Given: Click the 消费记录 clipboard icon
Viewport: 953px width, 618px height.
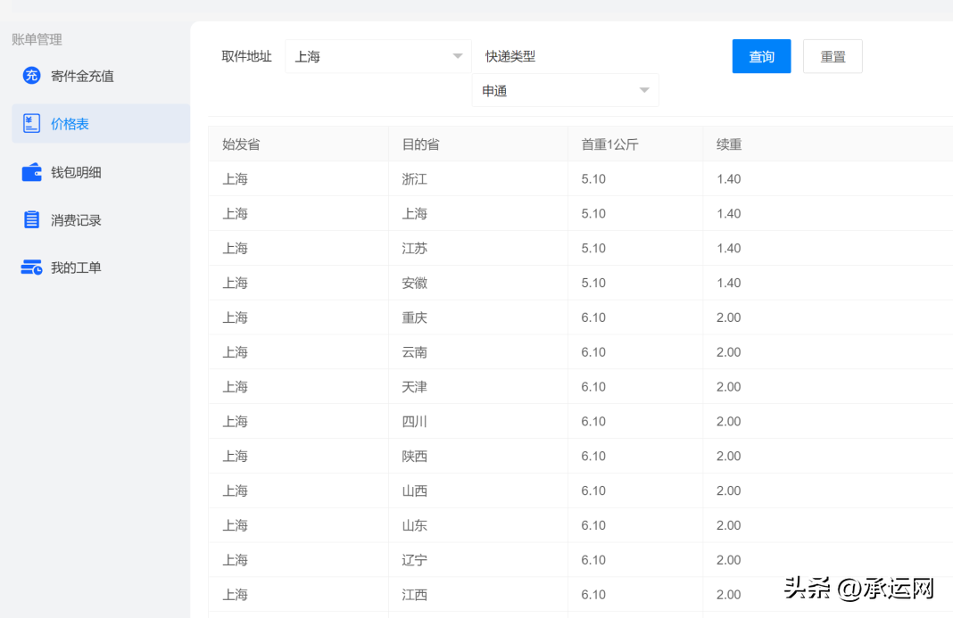Looking at the screenshot, I should (32, 220).
